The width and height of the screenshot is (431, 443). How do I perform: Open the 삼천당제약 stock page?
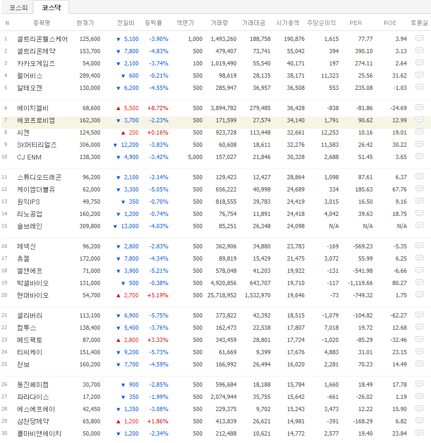pyautogui.click(x=33, y=421)
